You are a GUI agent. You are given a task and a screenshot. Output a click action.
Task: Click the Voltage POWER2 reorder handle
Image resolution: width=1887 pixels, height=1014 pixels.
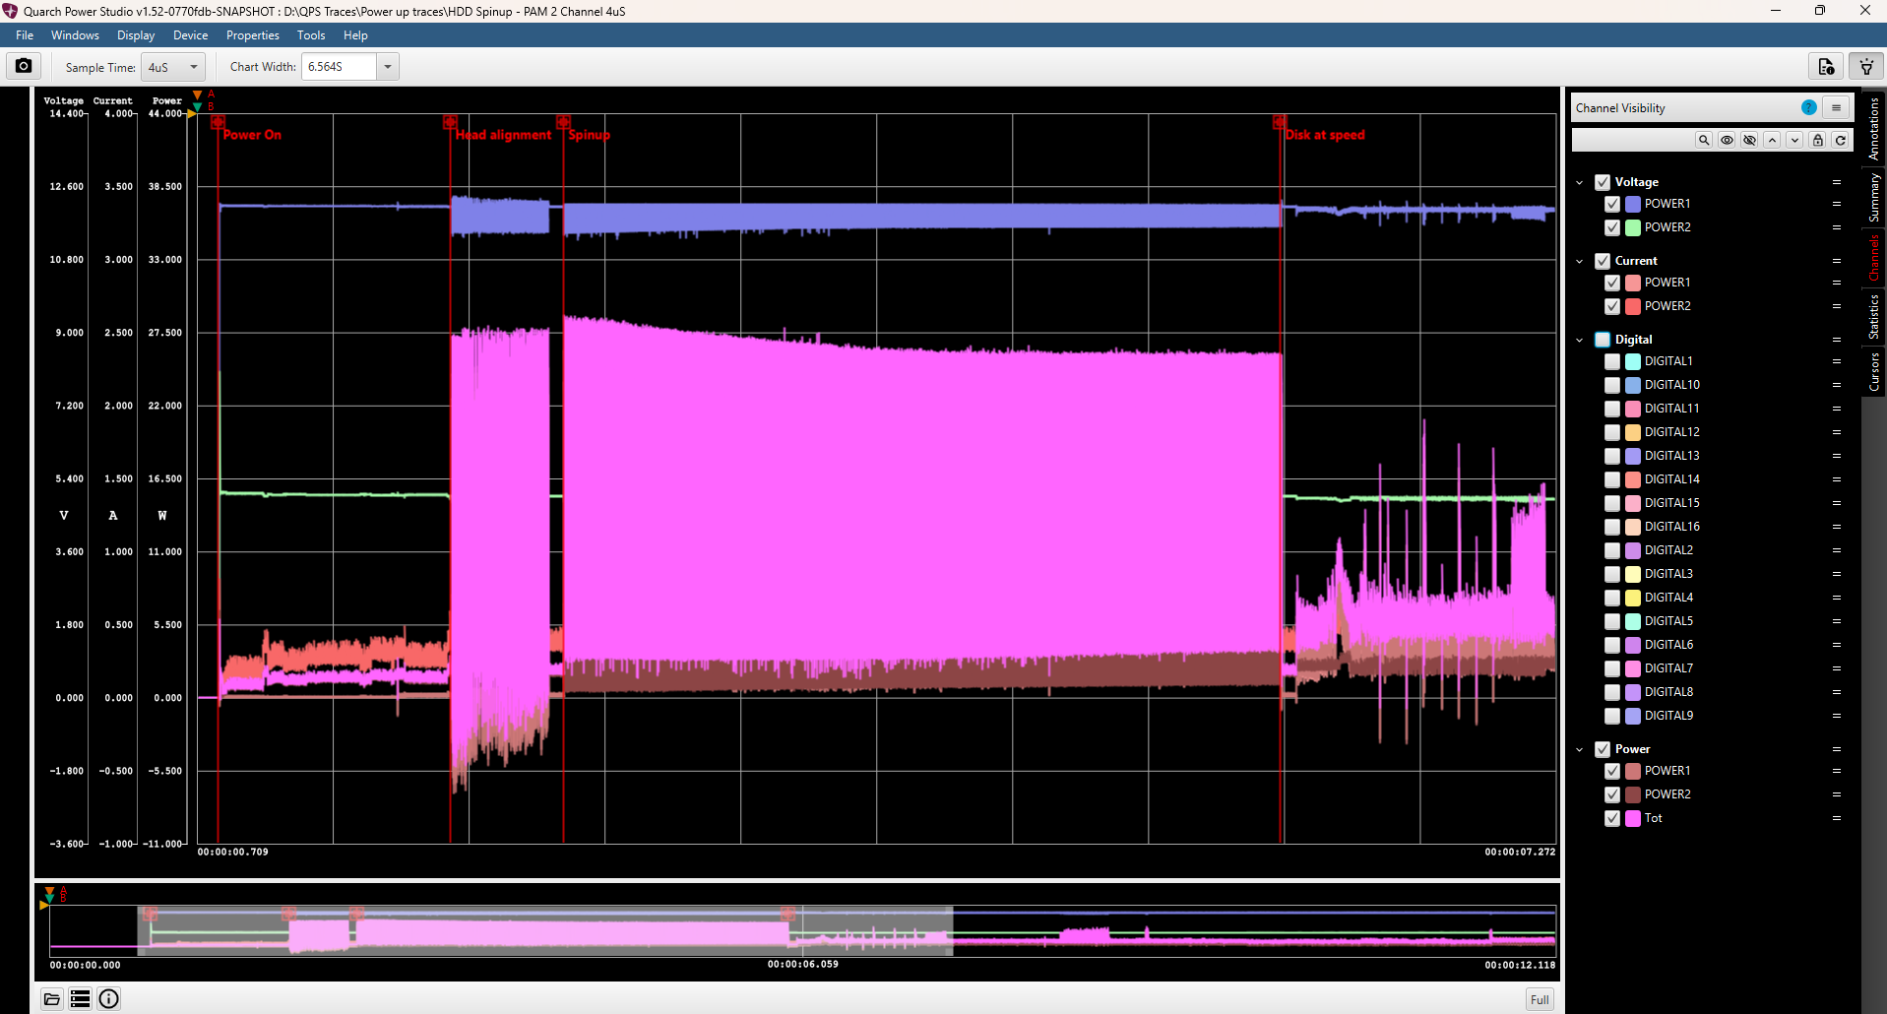1837,227
